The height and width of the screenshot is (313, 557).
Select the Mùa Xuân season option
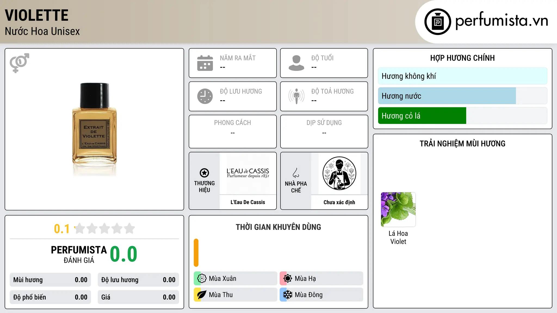pyautogui.click(x=235, y=278)
